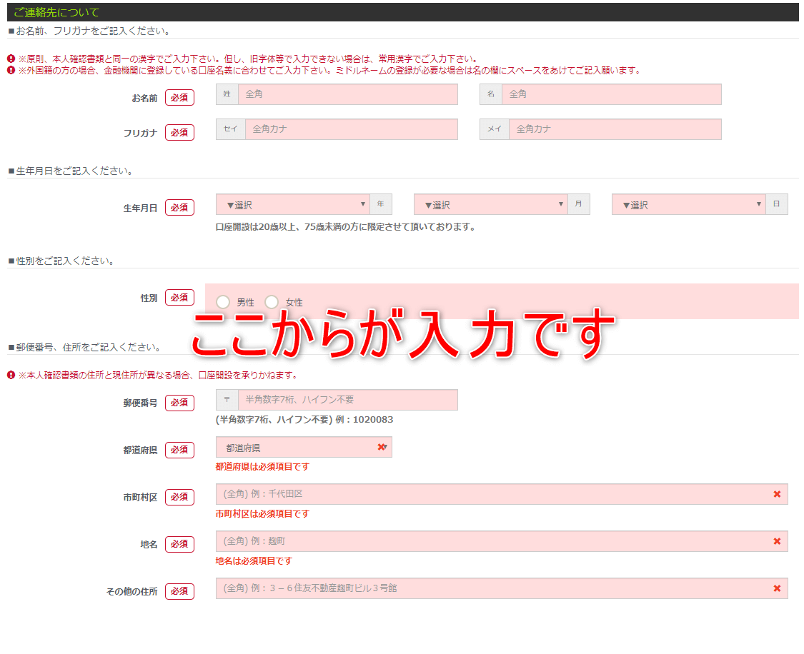Click the red X icon on 都道府県 dropdown

(381, 447)
